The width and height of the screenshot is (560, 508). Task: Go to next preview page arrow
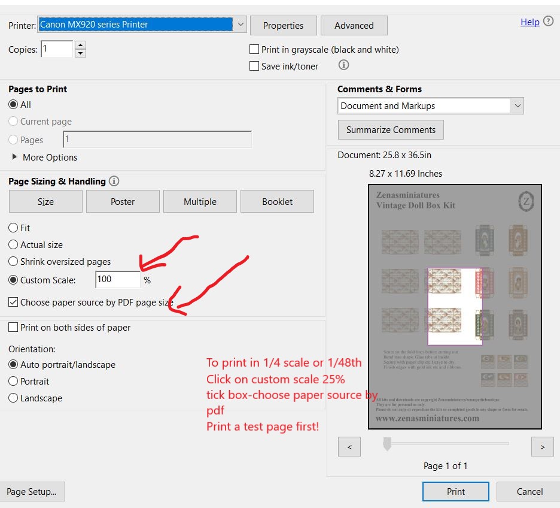543,446
